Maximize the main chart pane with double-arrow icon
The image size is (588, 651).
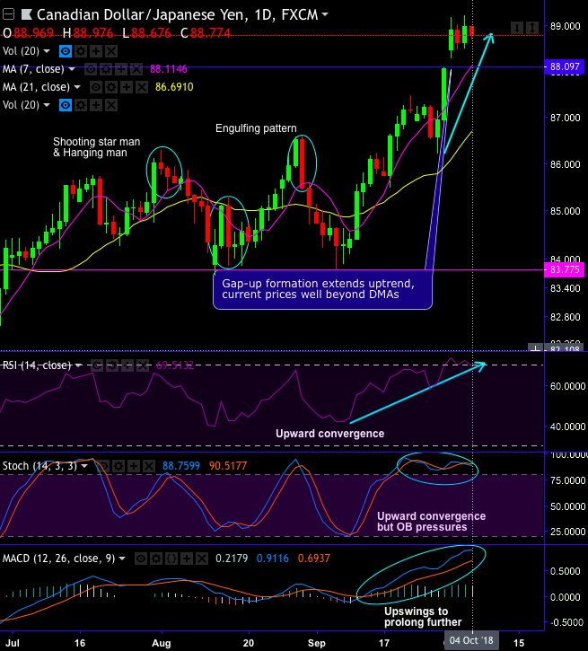tap(532, 28)
